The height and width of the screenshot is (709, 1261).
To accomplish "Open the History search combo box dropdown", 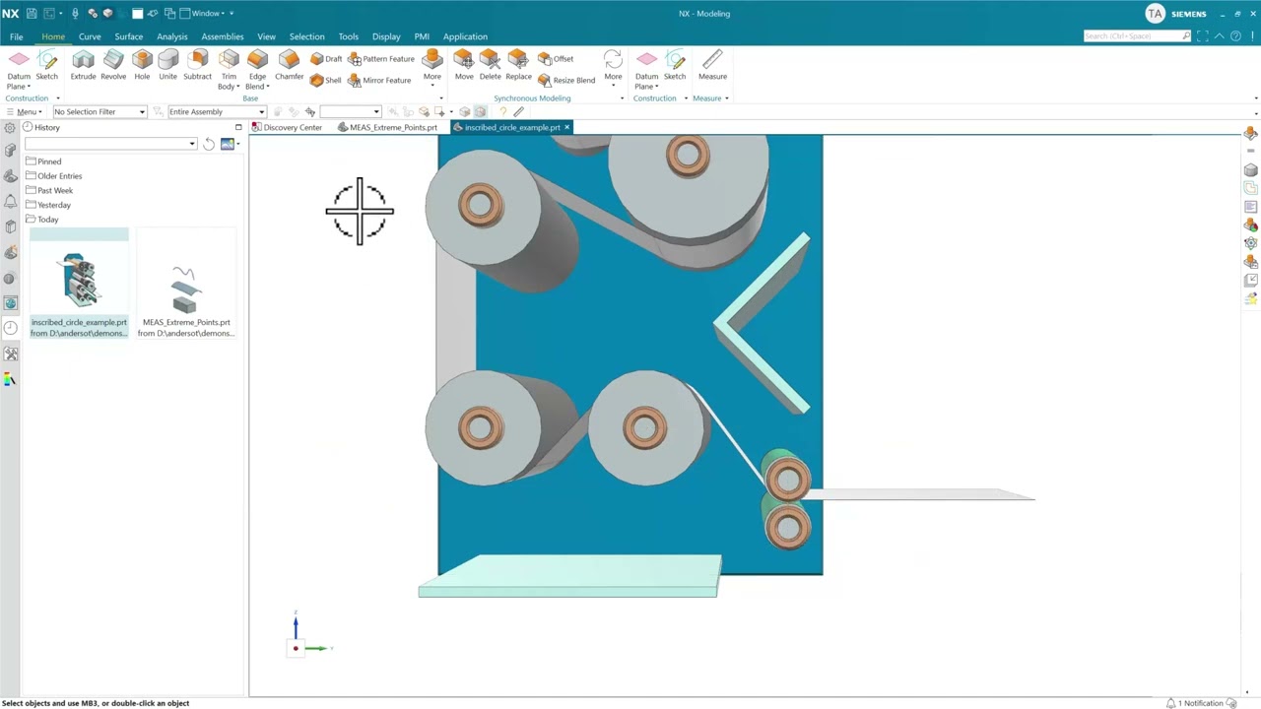I will coord(192,144).
